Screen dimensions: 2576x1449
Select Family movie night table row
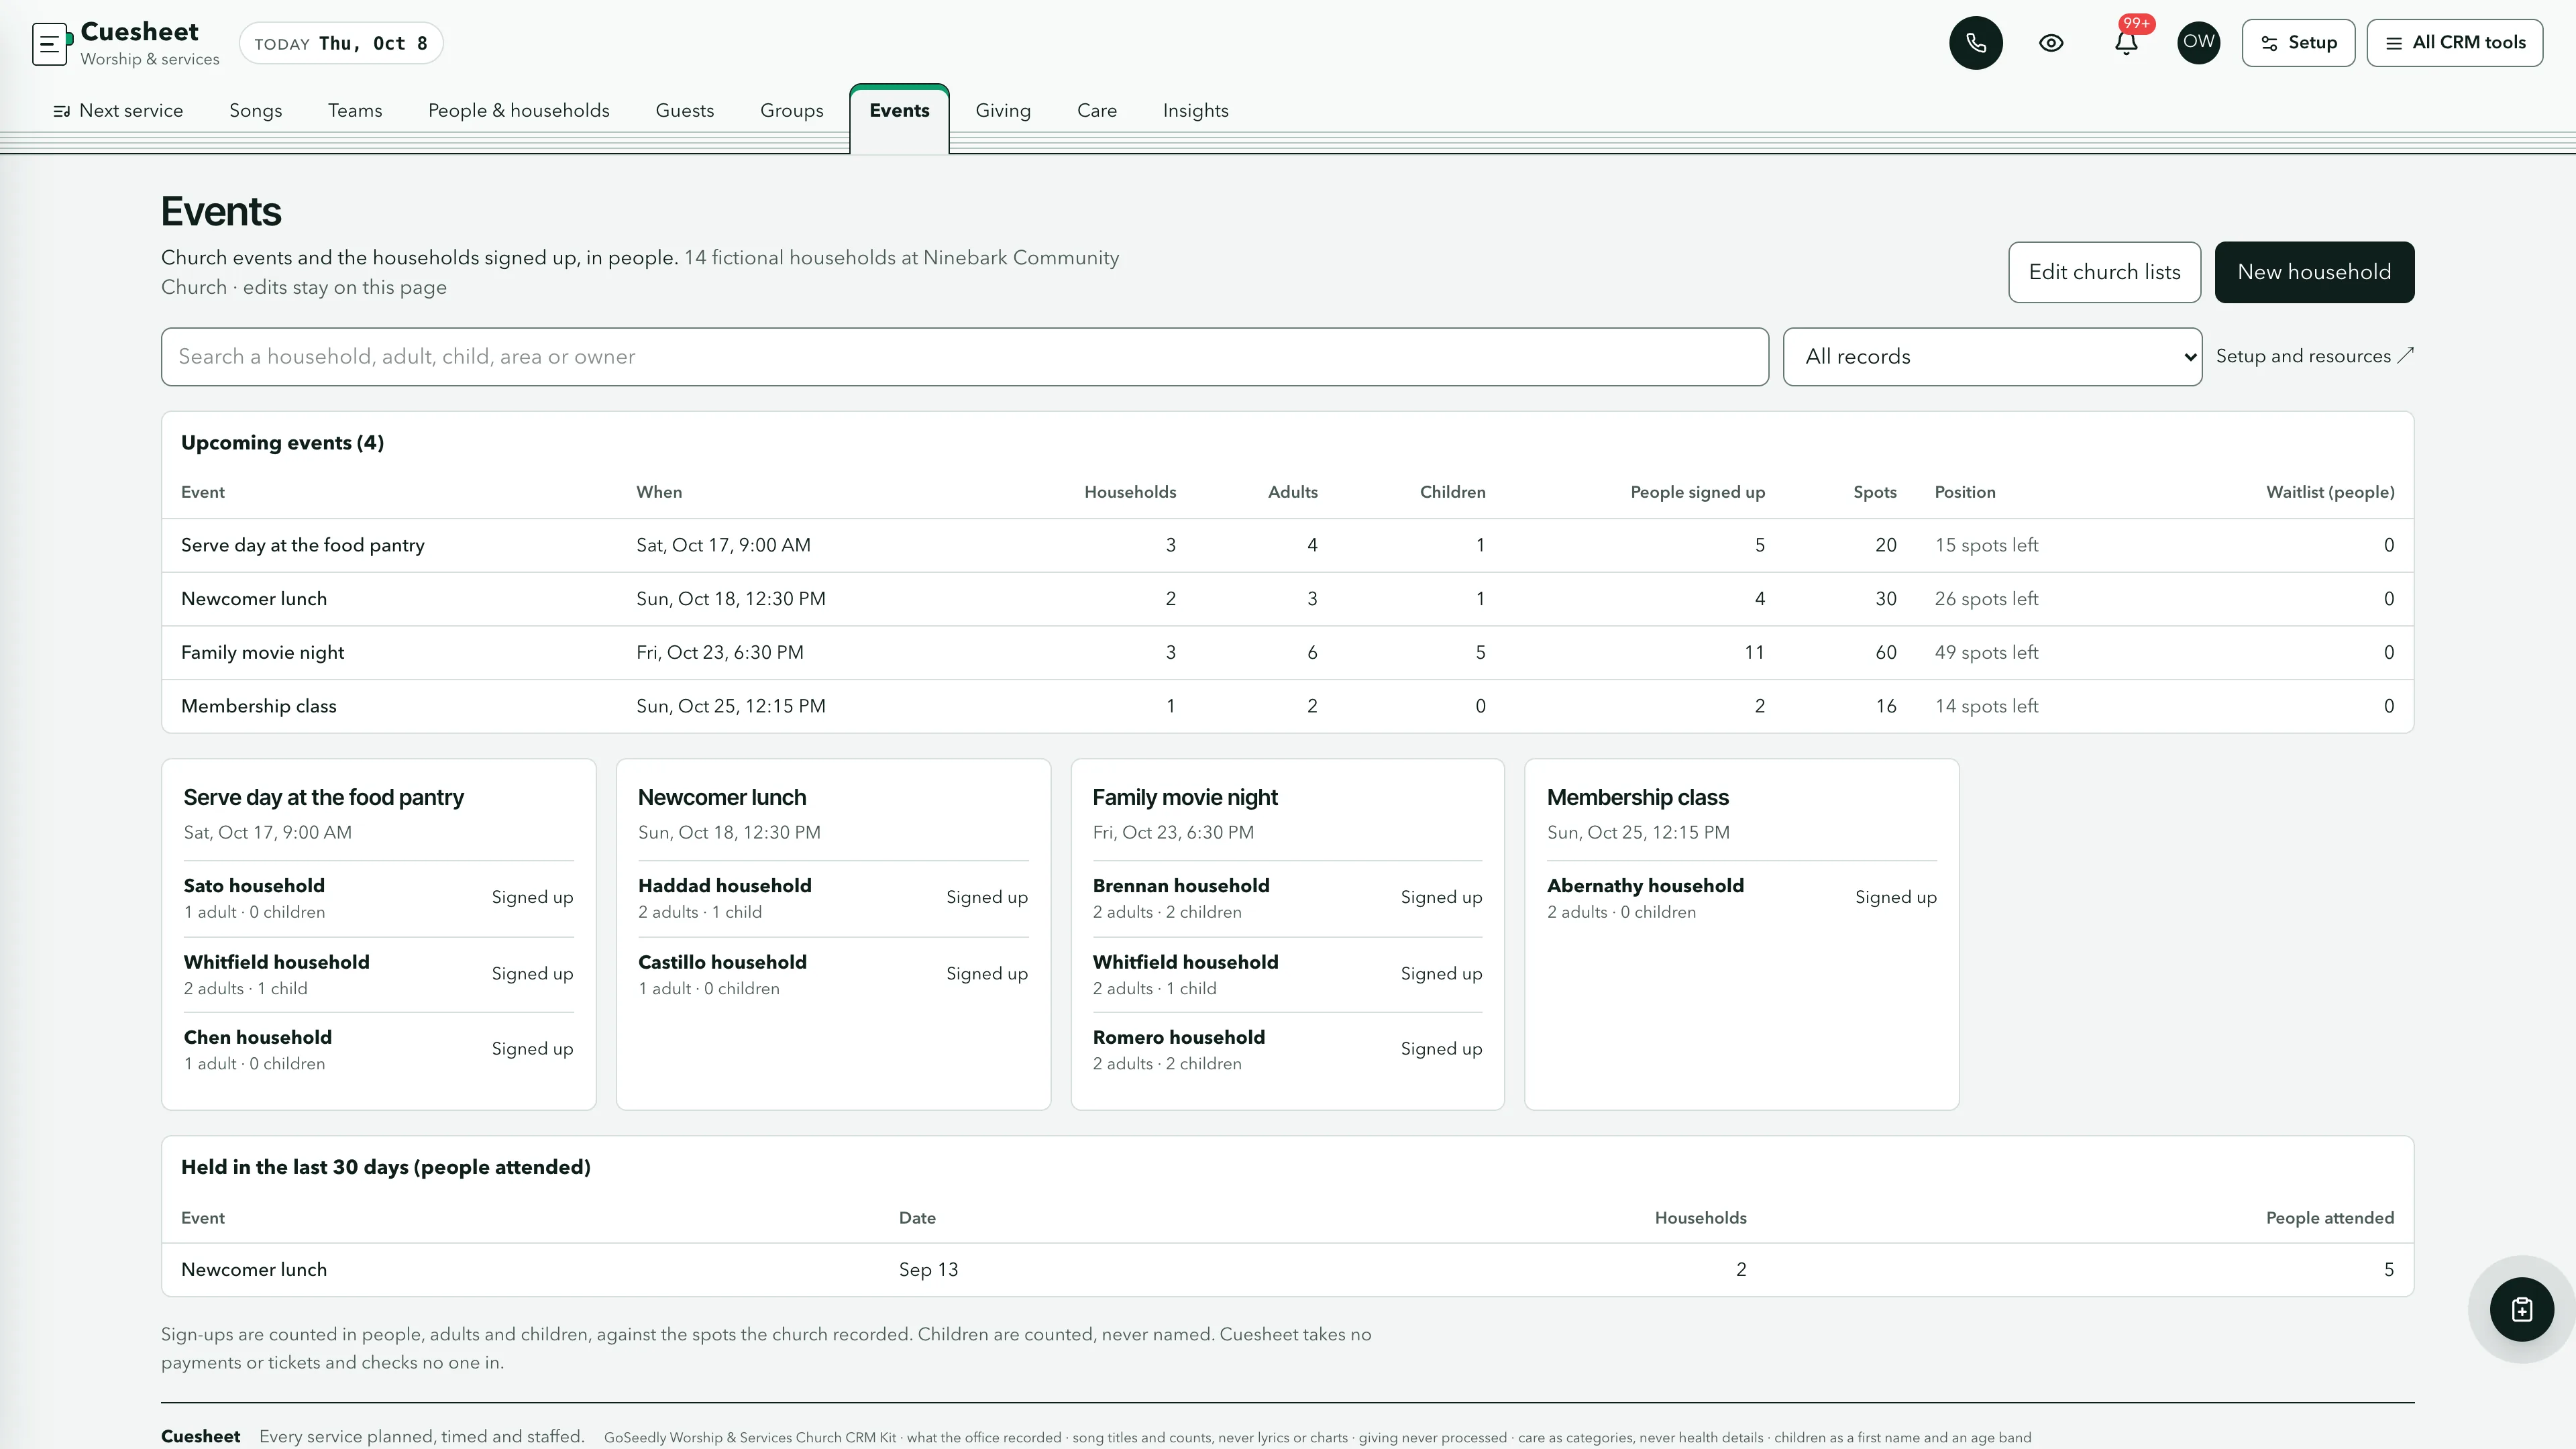point(1287,653)
